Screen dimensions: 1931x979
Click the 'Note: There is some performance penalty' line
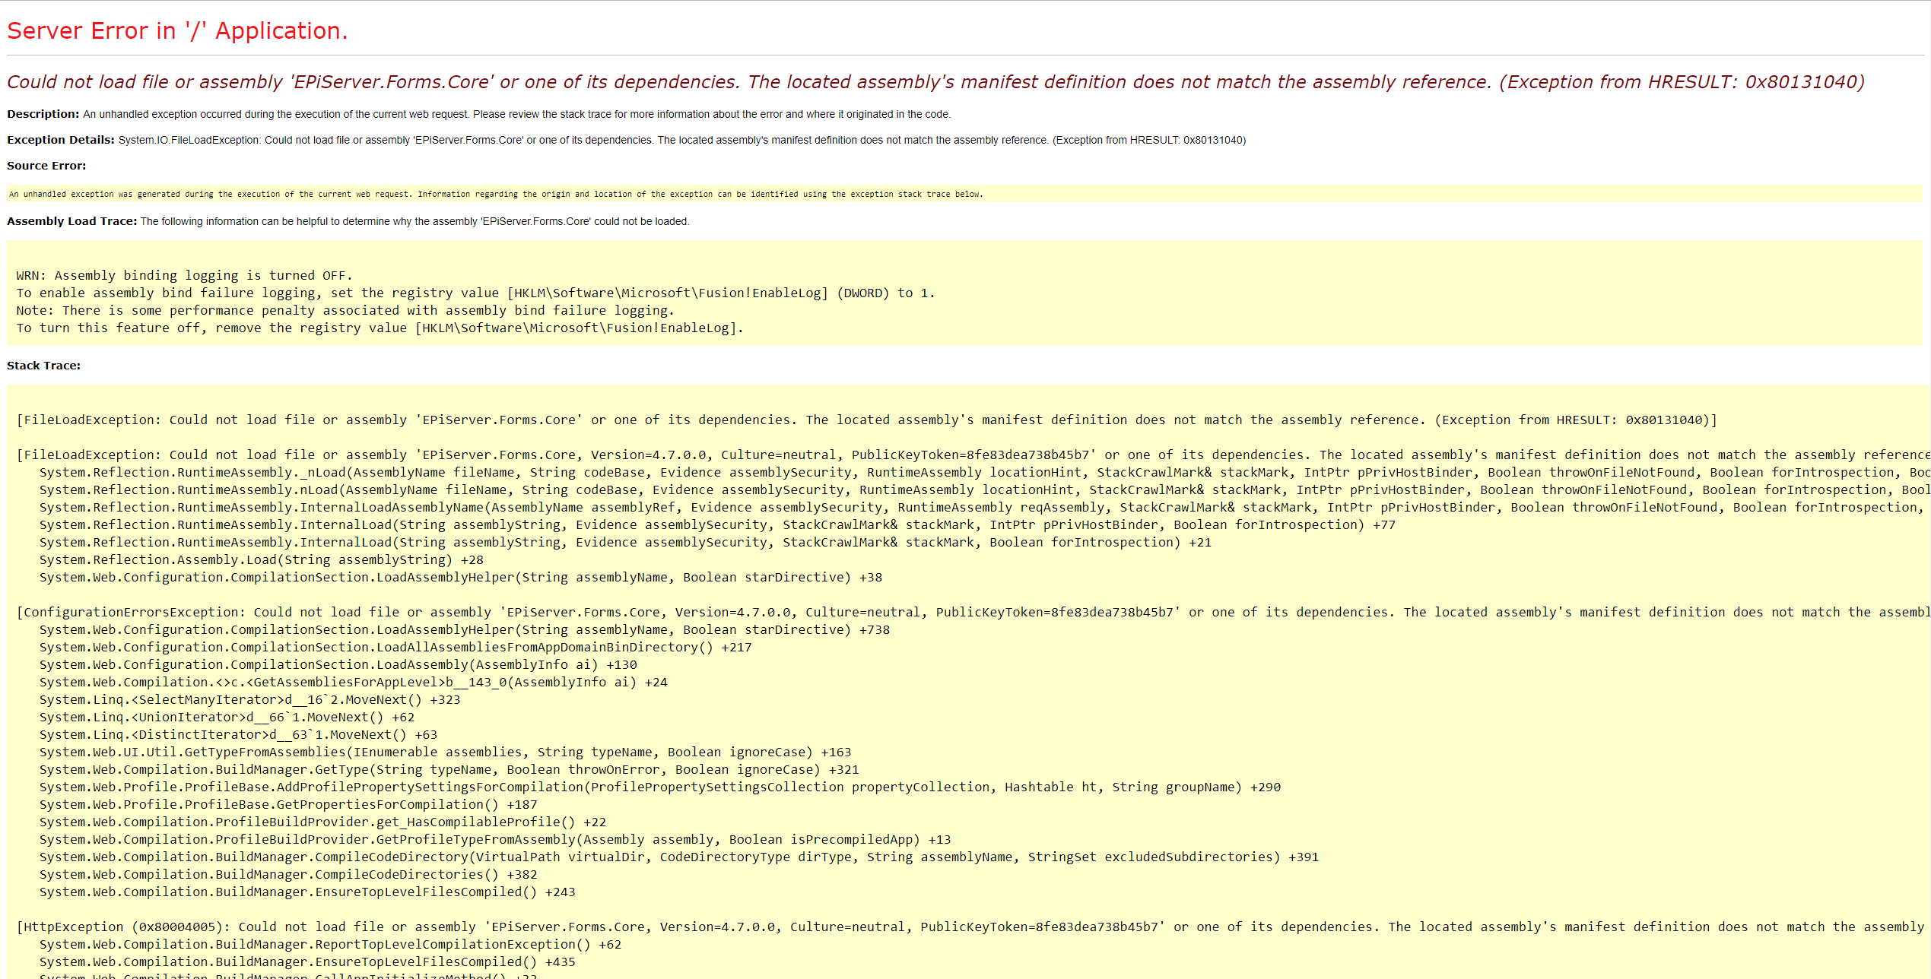(345, 310)
